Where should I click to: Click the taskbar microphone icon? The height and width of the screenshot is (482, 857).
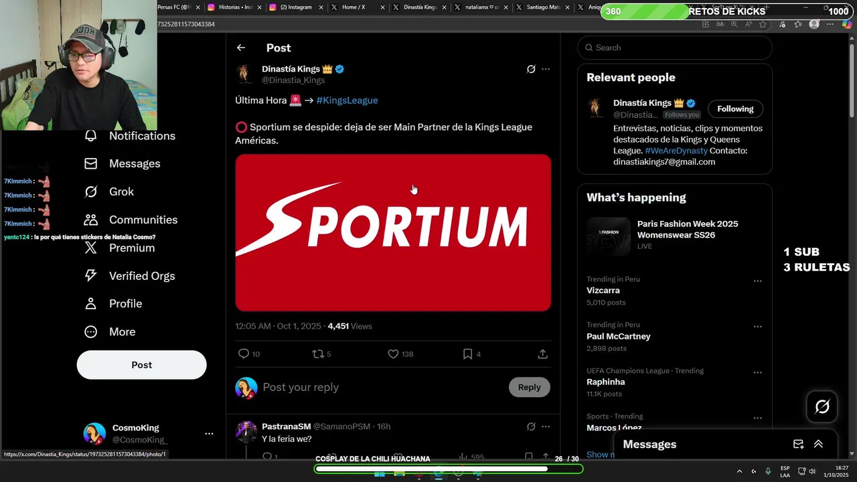coord(768,471)
